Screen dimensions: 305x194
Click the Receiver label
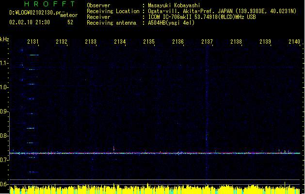[x=98, y=17]
